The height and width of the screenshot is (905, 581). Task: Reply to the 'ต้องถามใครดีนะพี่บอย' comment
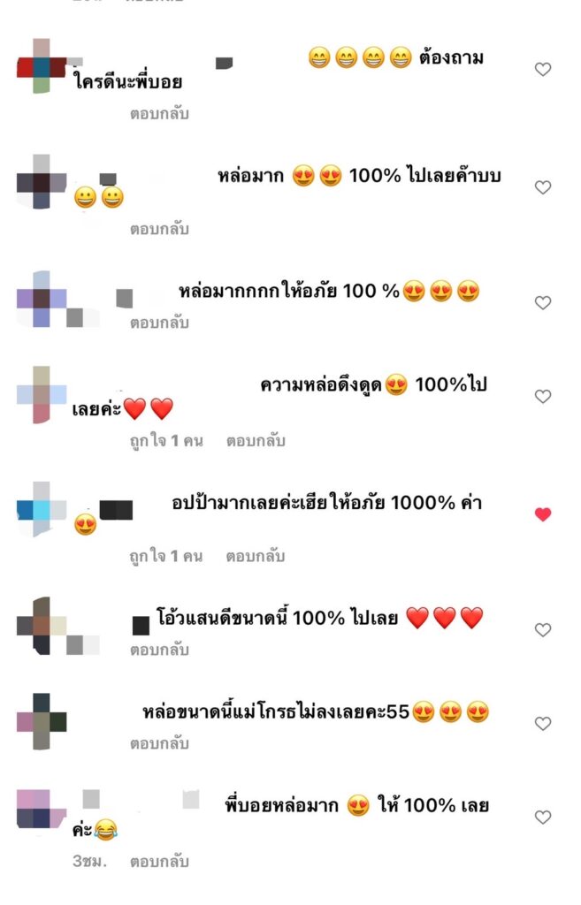point(159,114)
